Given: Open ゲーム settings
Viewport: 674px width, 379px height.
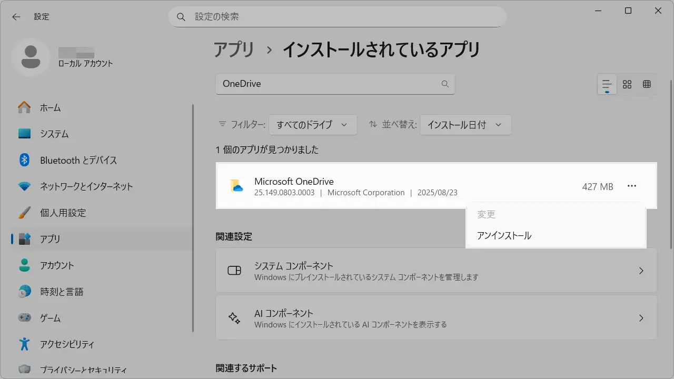Looking at the screenshot, I should [102, 318].
